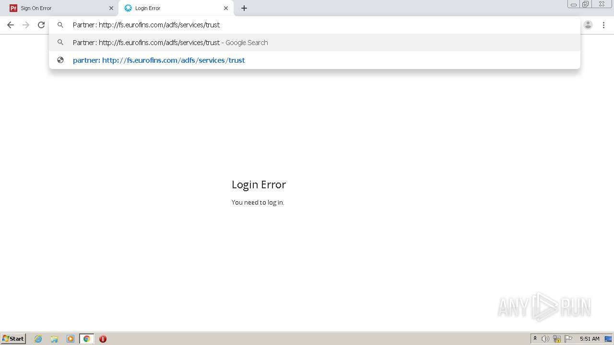Open File Explorer from taskbar
This screenshot has width=614, height=345.
coord(54,339)
